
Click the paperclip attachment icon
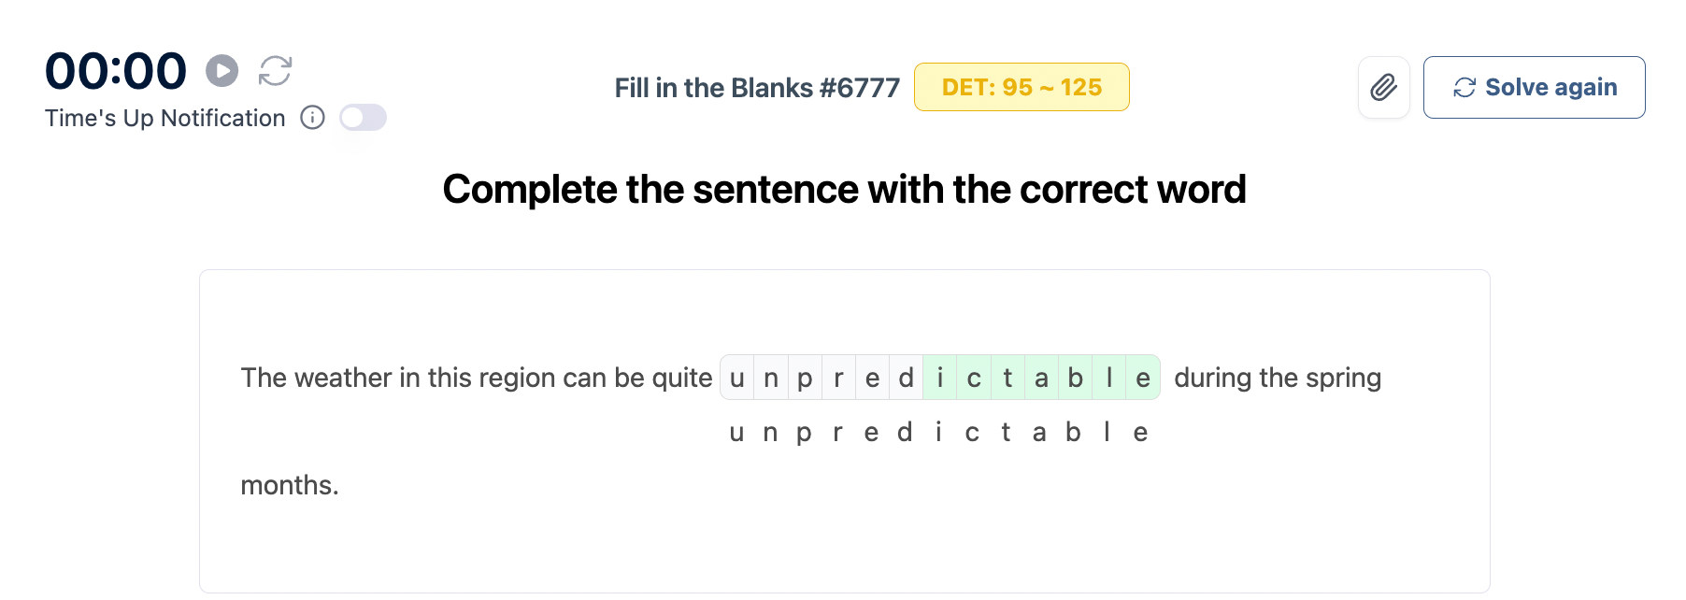1383,88
